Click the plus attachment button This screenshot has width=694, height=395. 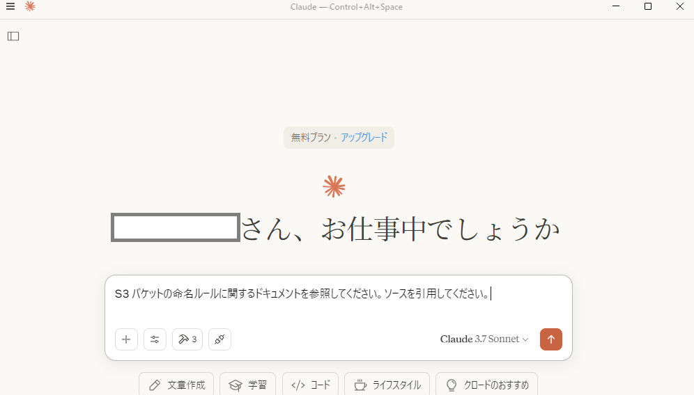pyautogui.click(x=126, y=339)
